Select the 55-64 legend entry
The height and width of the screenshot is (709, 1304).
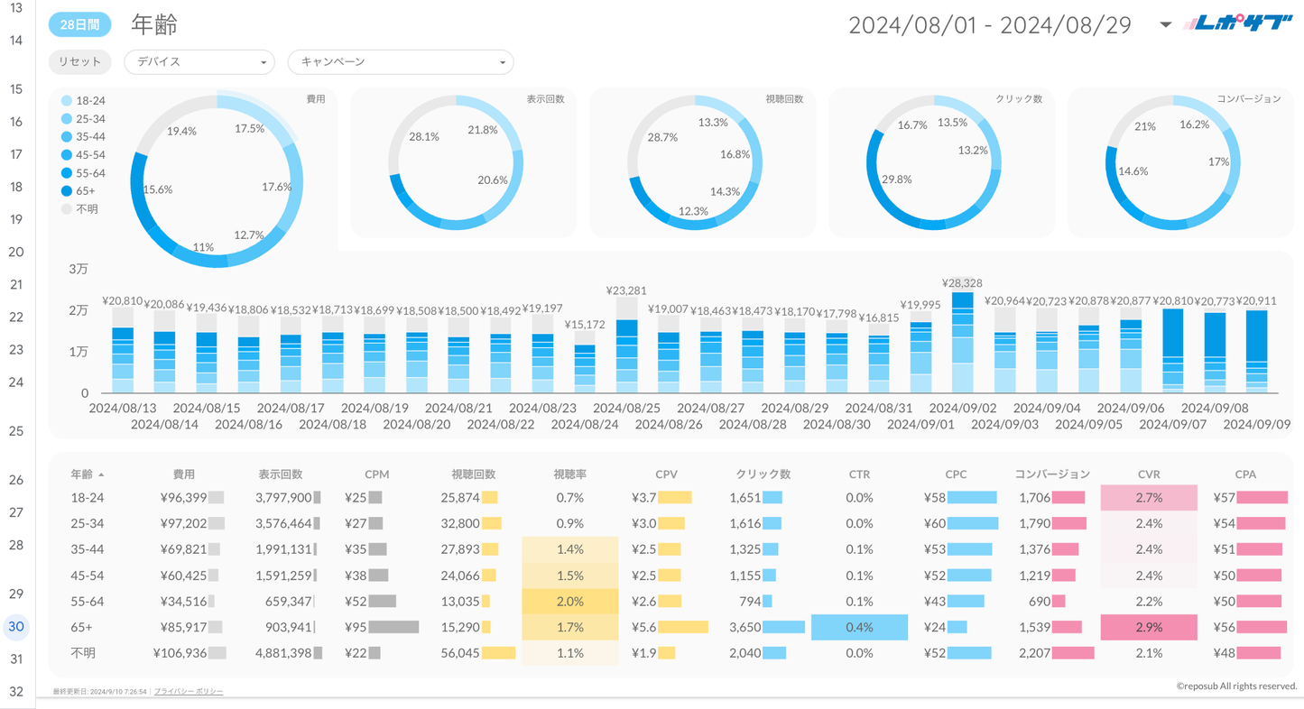83,173
